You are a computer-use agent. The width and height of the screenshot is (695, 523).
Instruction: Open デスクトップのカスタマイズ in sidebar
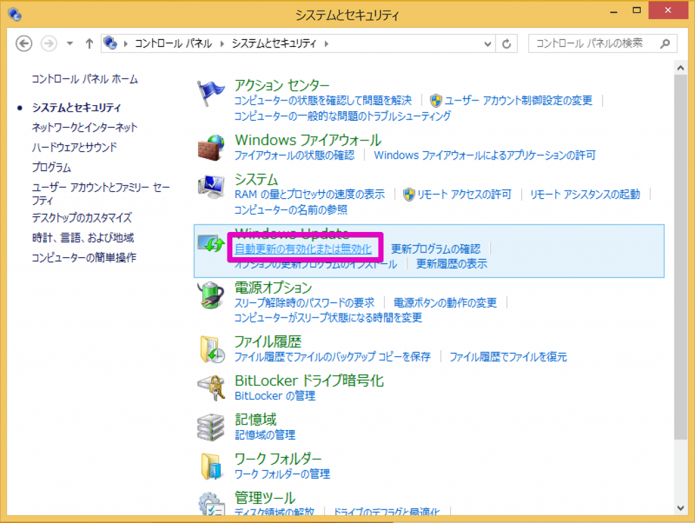(82, 218)
